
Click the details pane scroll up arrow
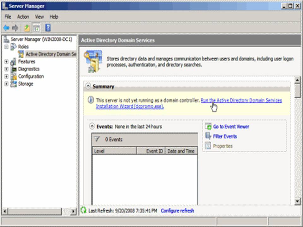click(297, 80)
